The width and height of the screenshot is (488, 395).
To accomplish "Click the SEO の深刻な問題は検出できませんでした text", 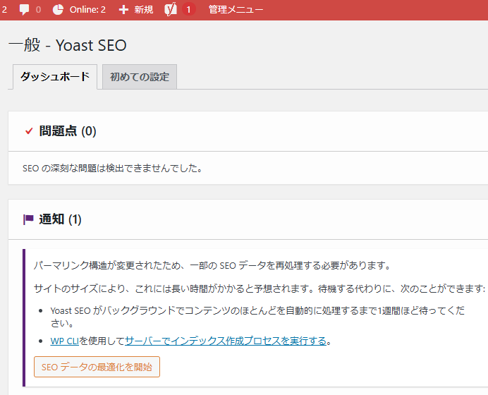I will 112,169.
